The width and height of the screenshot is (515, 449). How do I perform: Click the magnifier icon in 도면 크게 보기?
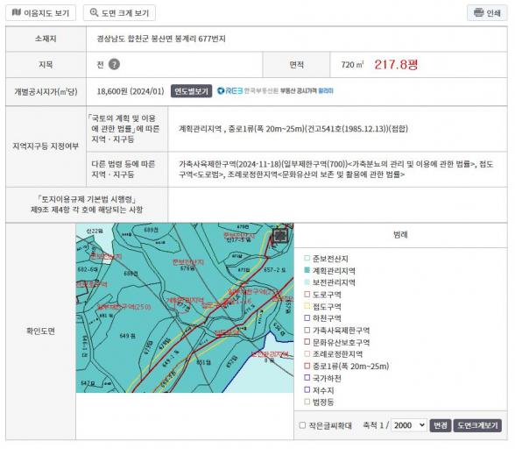pyautogui.click(x=94, y=12)
